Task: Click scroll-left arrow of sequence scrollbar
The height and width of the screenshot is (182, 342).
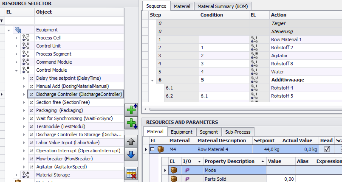Action: (x=145, y=109)
